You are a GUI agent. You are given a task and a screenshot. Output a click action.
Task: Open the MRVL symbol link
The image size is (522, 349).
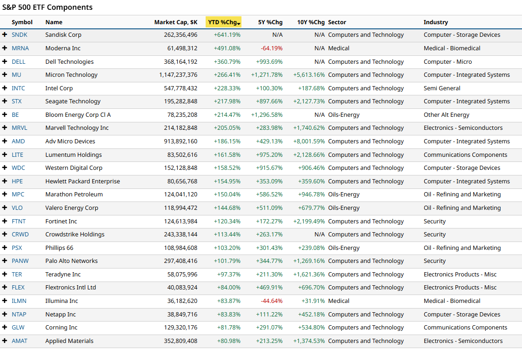coord(20,128)
